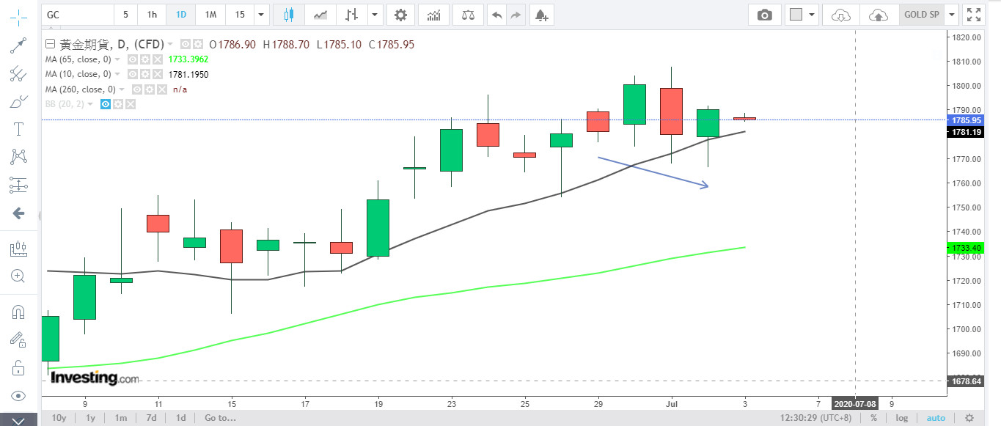Open settings of 黃金期貨 main series
1001x426 pixels.
click(x=197, y=45)
